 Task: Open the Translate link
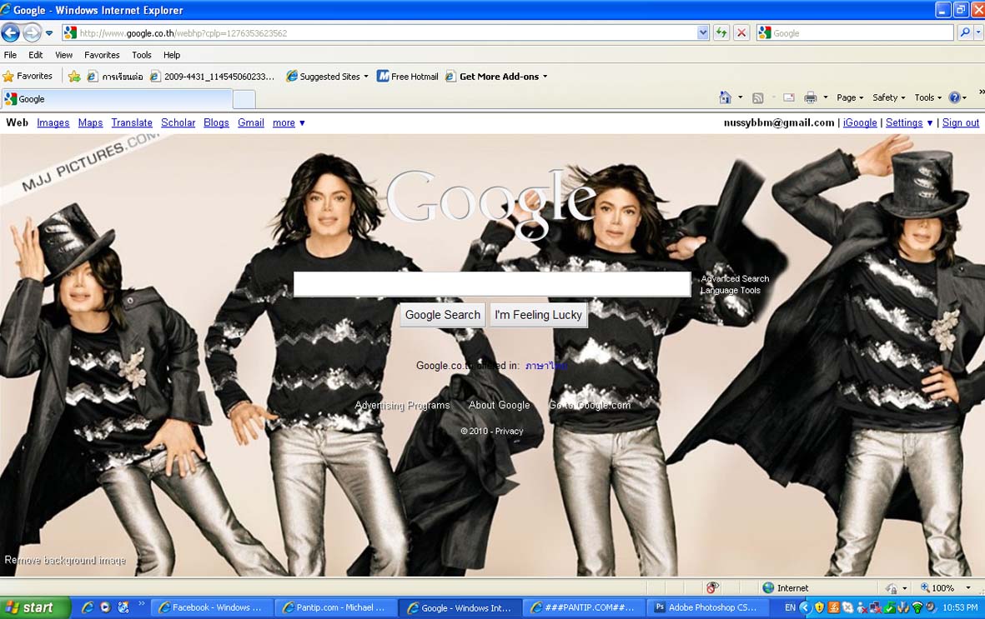tap(132, 122)
